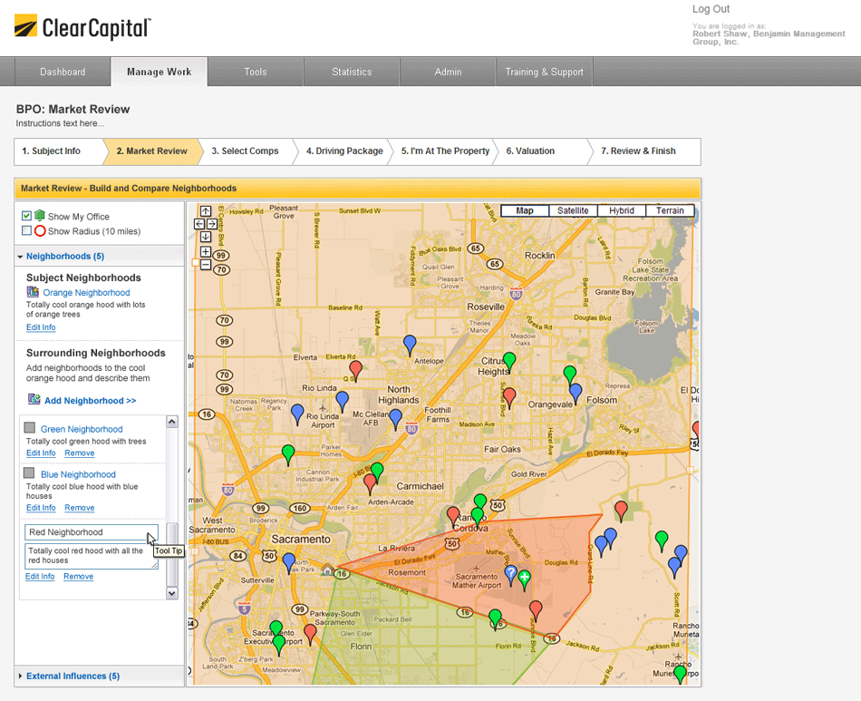This screenshot has height=701, width=861.
Task: Switch to the Statistics tab
Action: click(351, 72)
